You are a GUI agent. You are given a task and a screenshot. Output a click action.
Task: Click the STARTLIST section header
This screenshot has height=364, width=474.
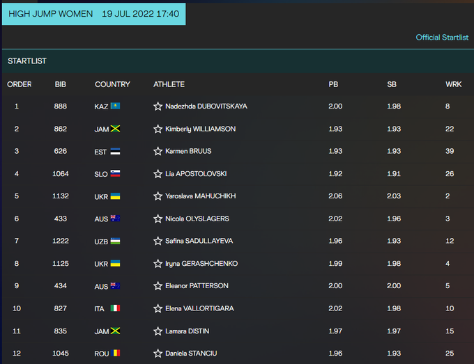click(x=27, y=61)
